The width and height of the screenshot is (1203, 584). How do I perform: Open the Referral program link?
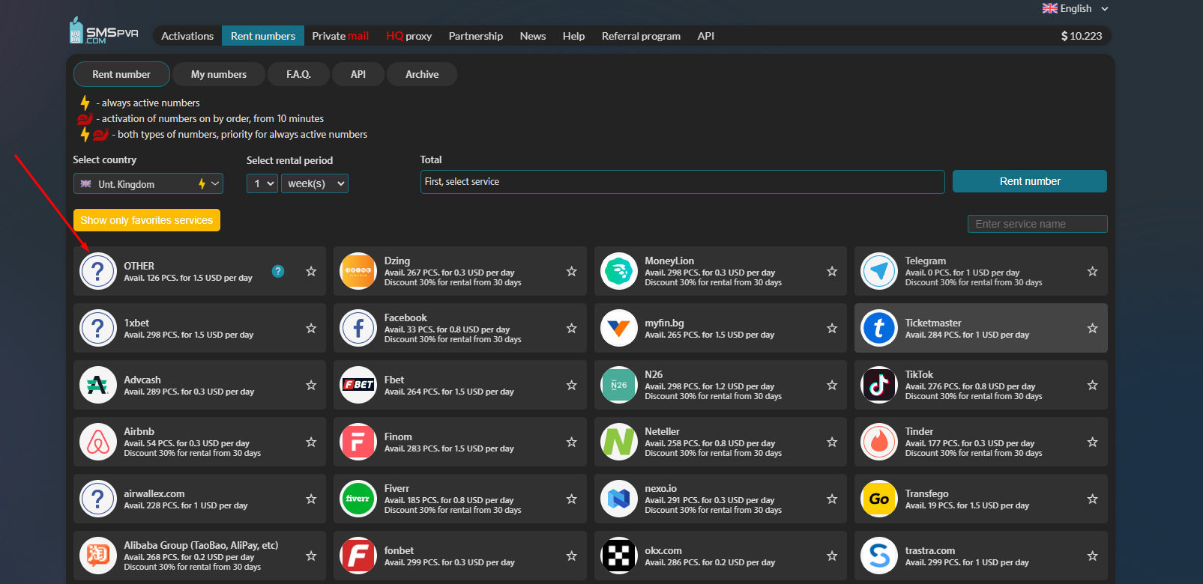(x=641, y=36)
